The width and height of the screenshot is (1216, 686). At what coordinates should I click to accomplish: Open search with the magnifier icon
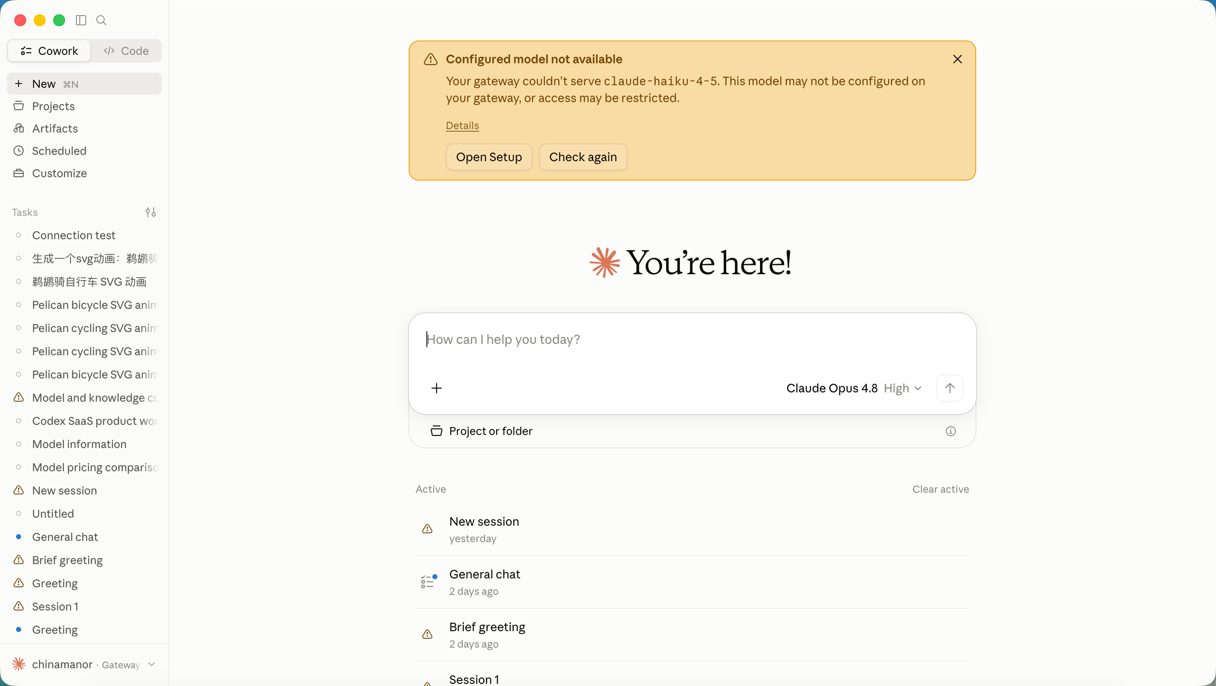(101, 20)
